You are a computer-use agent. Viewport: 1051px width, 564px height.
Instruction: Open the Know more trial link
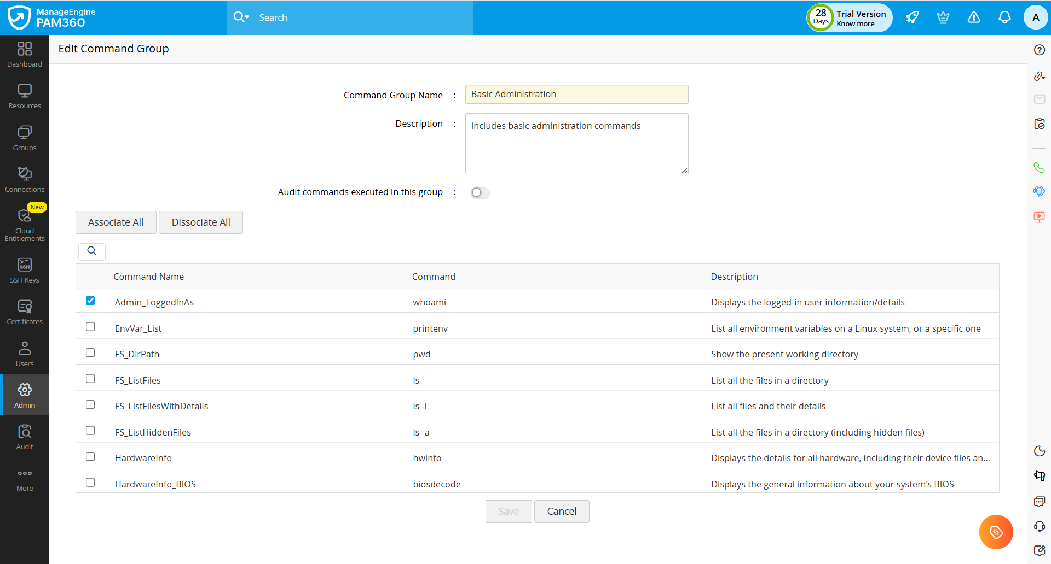[855, 24]
